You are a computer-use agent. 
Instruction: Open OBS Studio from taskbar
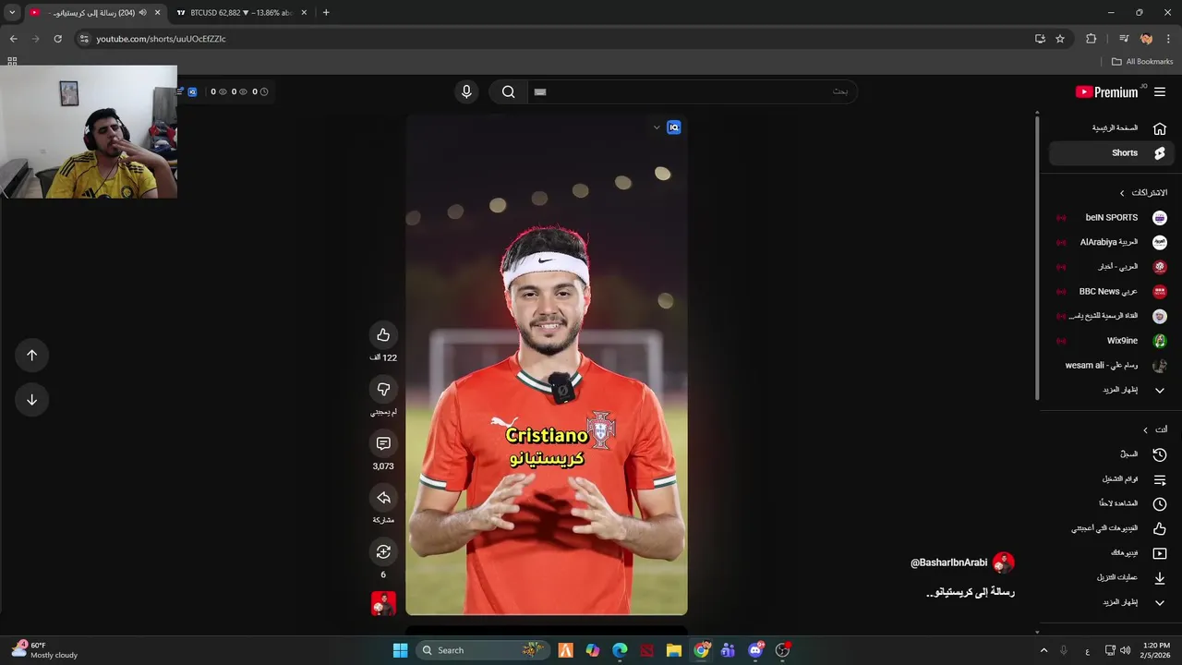(x=783, y=650)
